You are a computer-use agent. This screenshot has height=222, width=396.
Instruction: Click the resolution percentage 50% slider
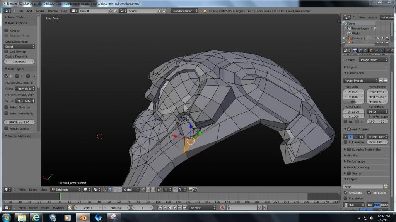pyautogui.click(x=353, y=101)
